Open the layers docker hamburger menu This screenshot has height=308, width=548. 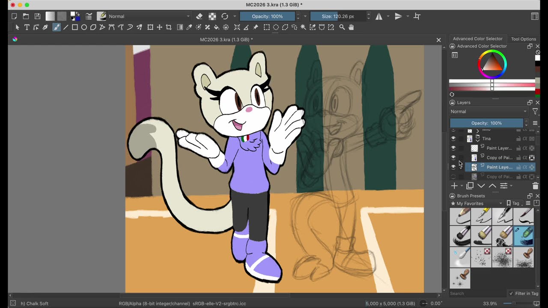tap(535, 123)
